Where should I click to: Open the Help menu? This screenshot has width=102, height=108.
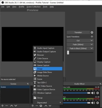52,7
